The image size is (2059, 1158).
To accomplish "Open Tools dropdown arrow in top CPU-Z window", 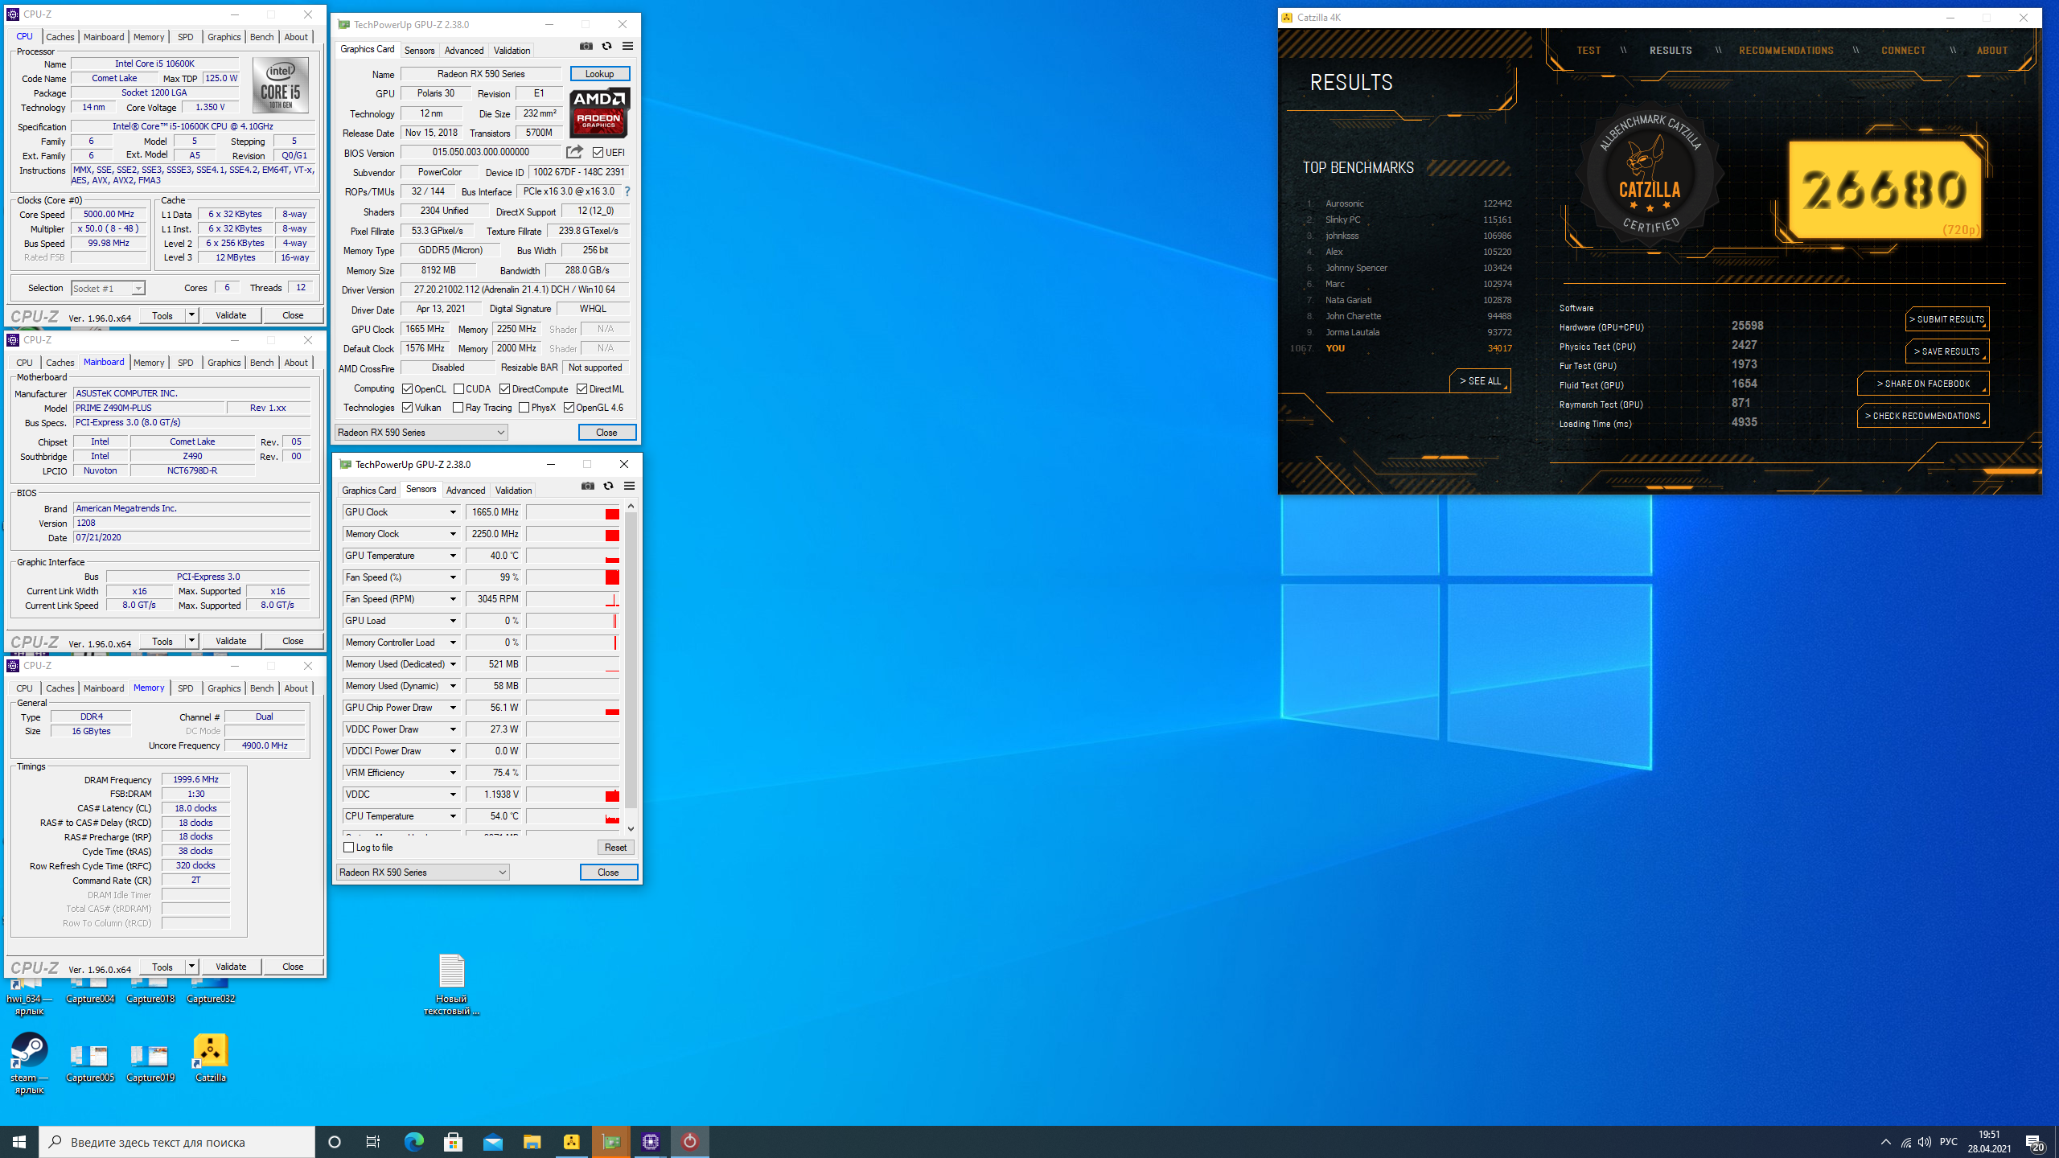I will click(191, 315).
